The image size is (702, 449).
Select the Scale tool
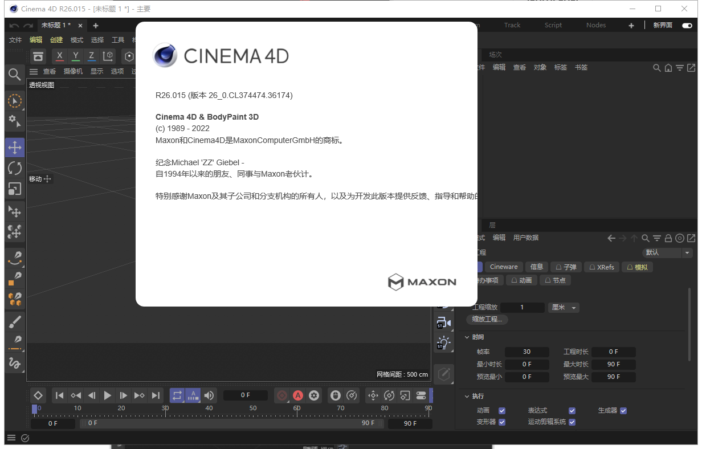click(x=15, y=188)
